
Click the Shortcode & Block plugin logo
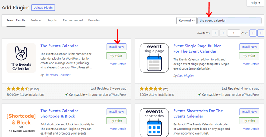(21, 123)
